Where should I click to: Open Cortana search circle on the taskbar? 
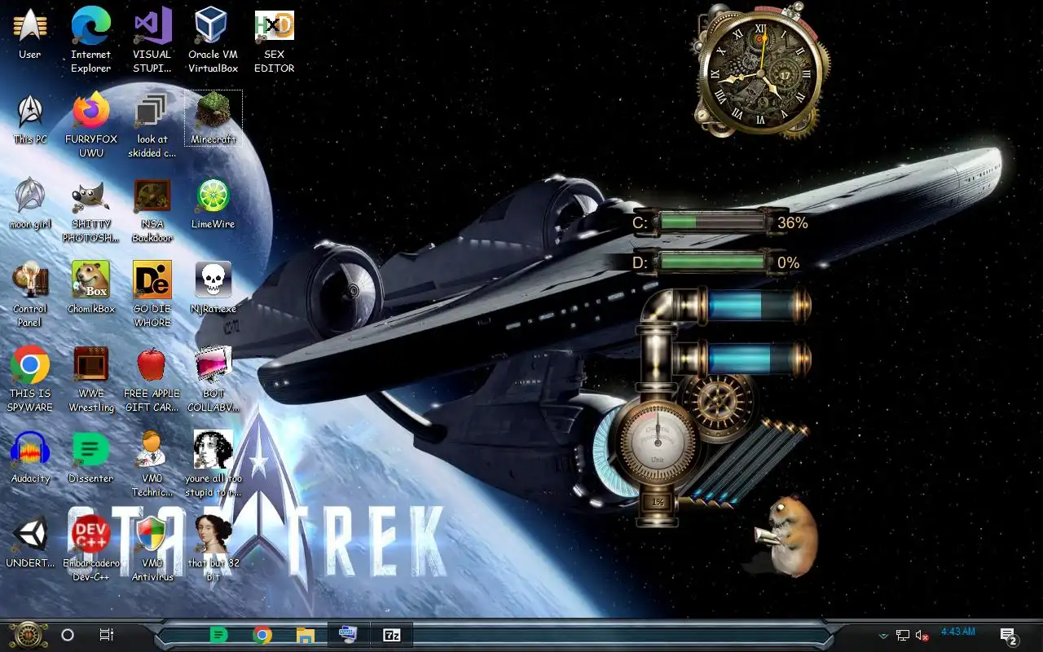coord(68,635)
